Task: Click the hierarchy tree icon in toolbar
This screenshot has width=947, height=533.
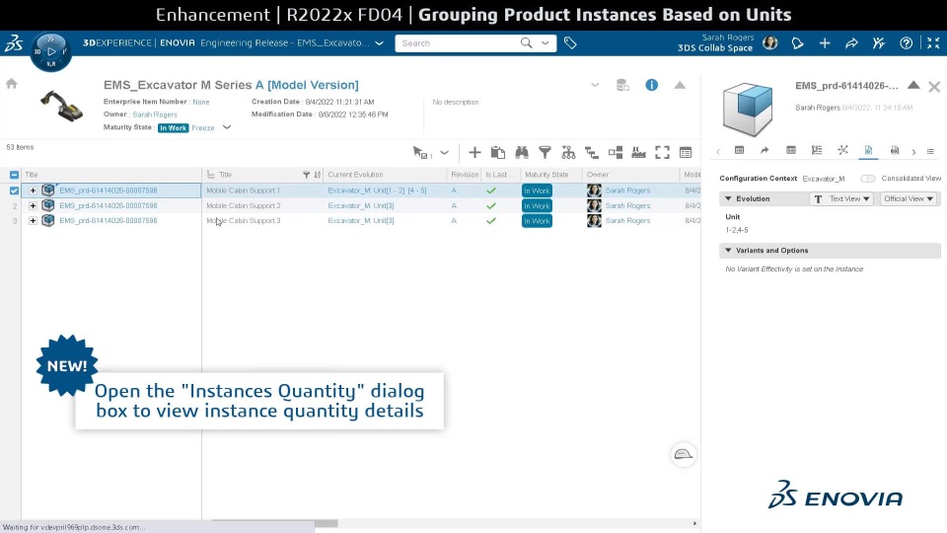Action: pyautogui.click(x=568, y=153)
